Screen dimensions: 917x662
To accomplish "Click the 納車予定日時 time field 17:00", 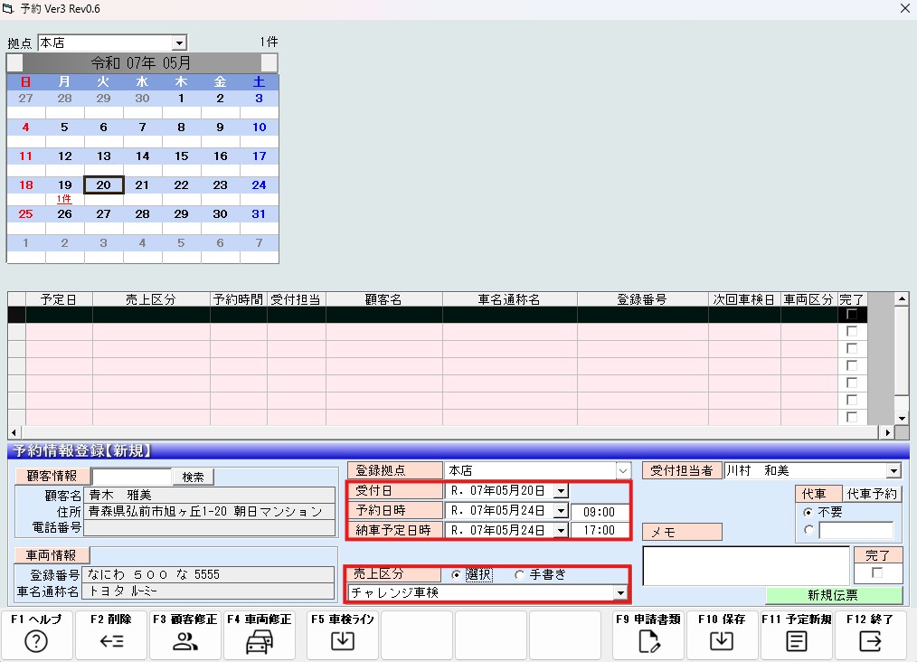I will pos(599,531).
